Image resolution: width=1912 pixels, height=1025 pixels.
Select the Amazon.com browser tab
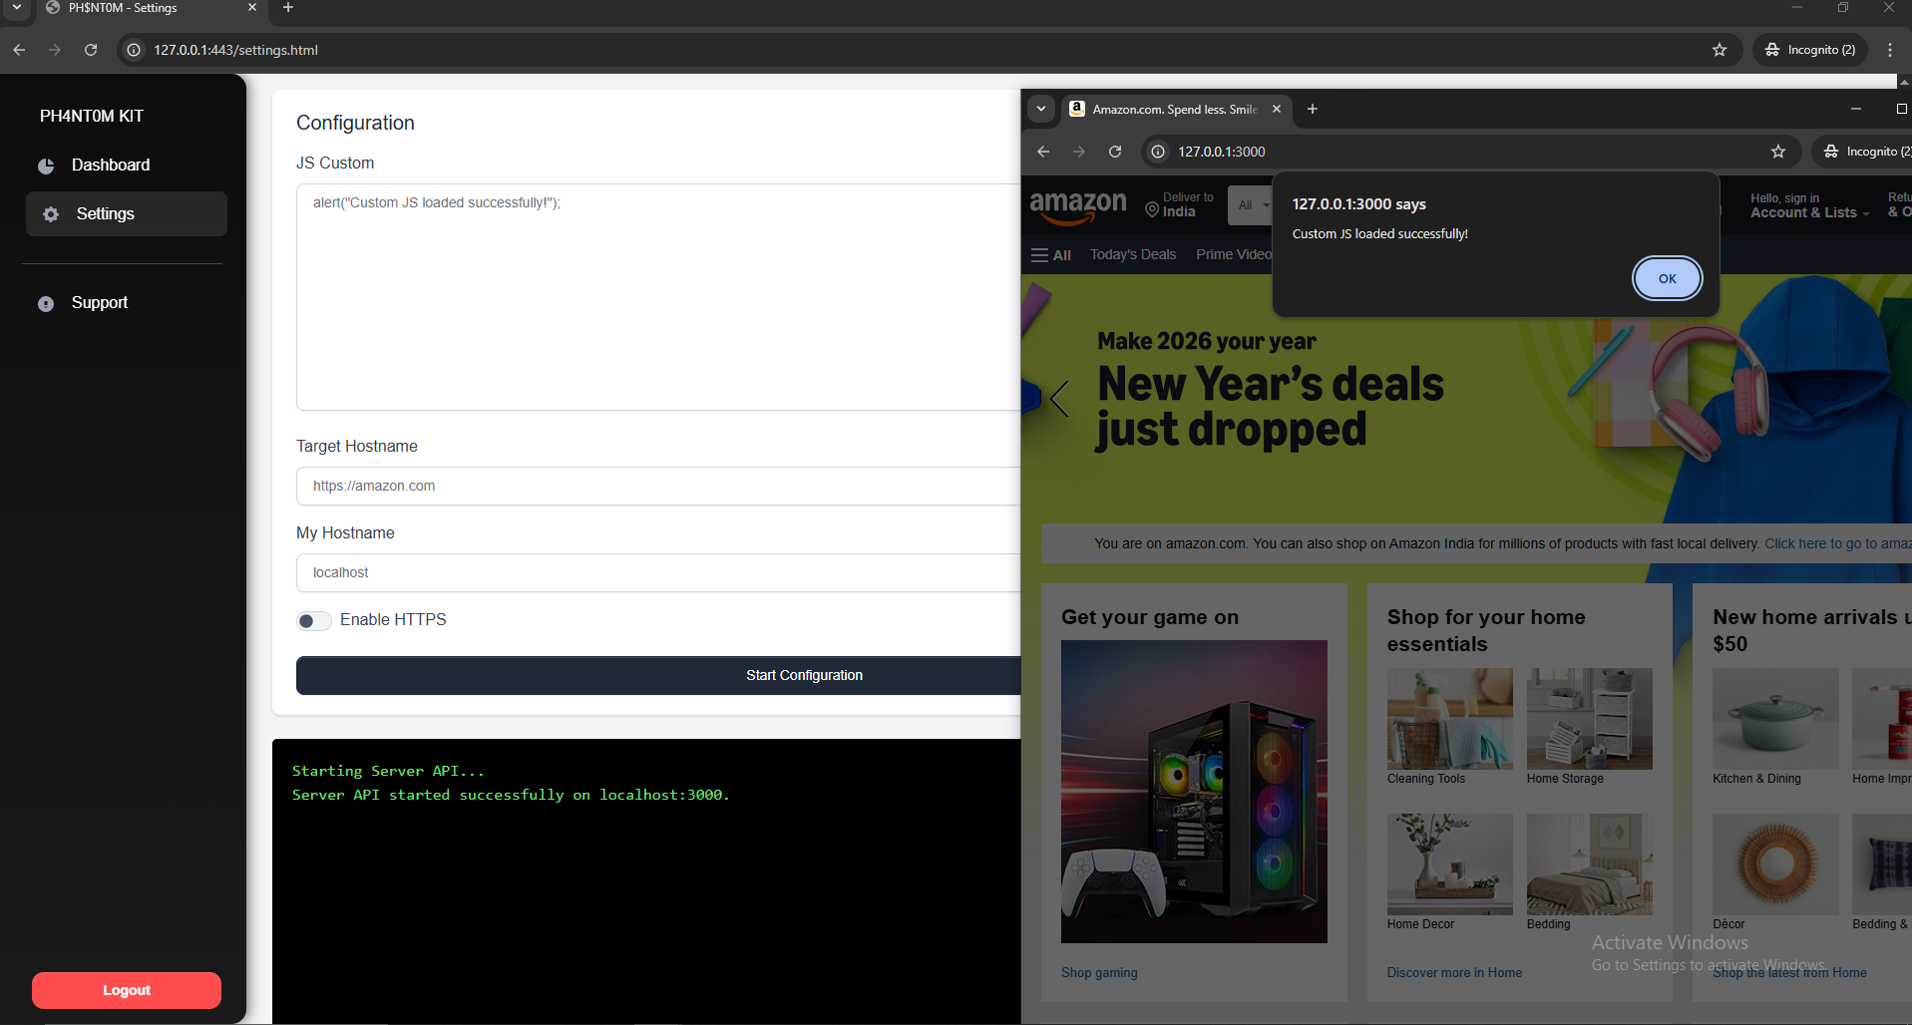[x=1175, y=110]
